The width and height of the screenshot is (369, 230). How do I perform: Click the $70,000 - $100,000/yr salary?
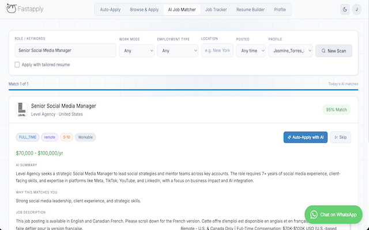[39, 154]
